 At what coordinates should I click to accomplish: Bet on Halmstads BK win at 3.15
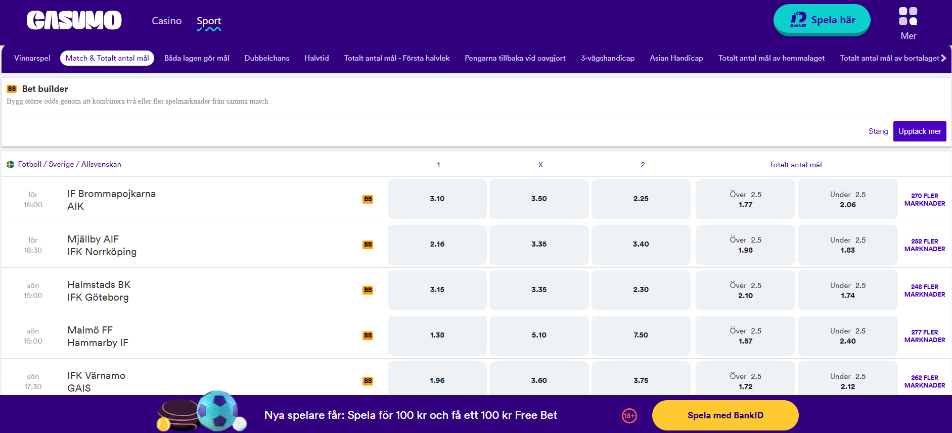pos(437,290)
